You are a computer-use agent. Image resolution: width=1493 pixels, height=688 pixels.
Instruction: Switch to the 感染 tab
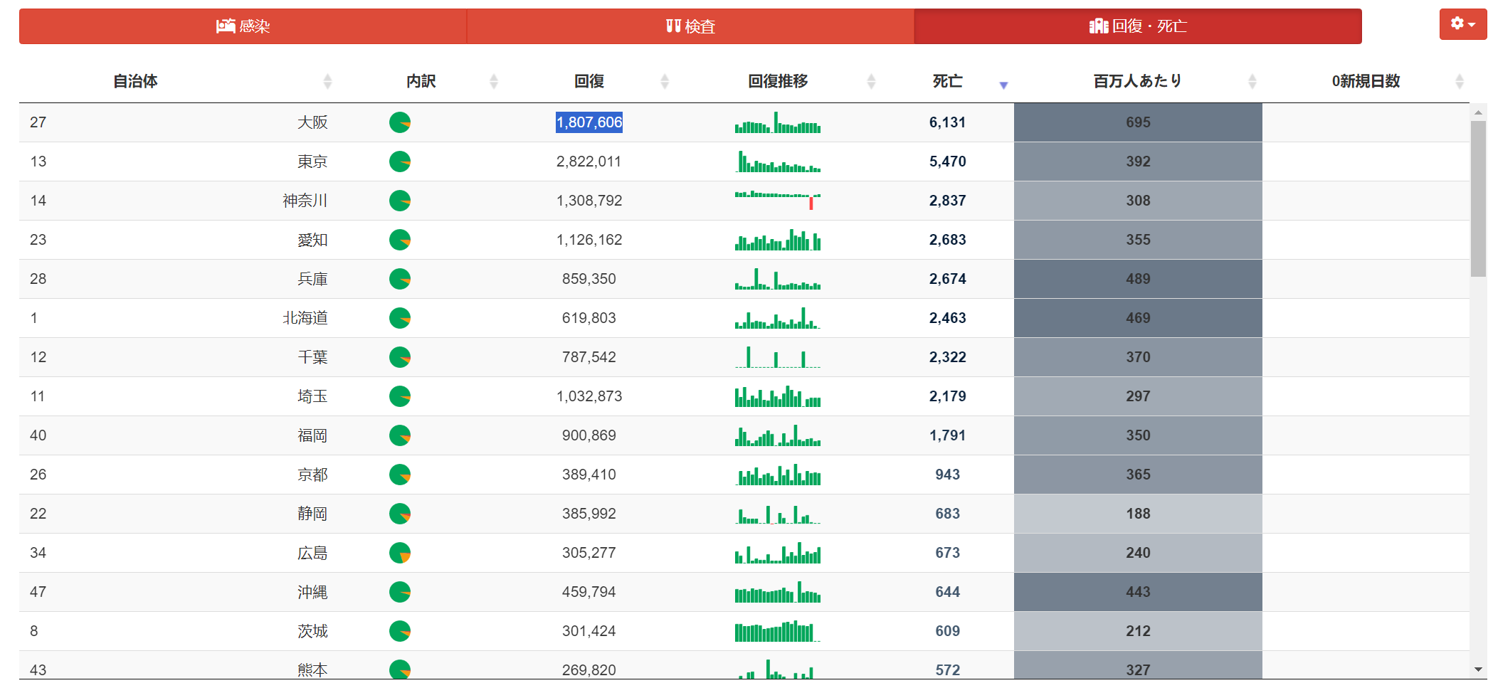tap(243, 26)
